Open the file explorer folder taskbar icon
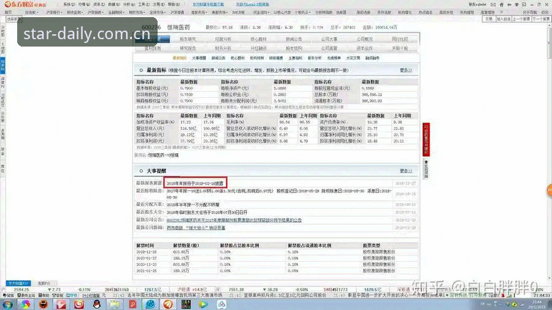Viewport: 552px width, 310px height. 115,304
